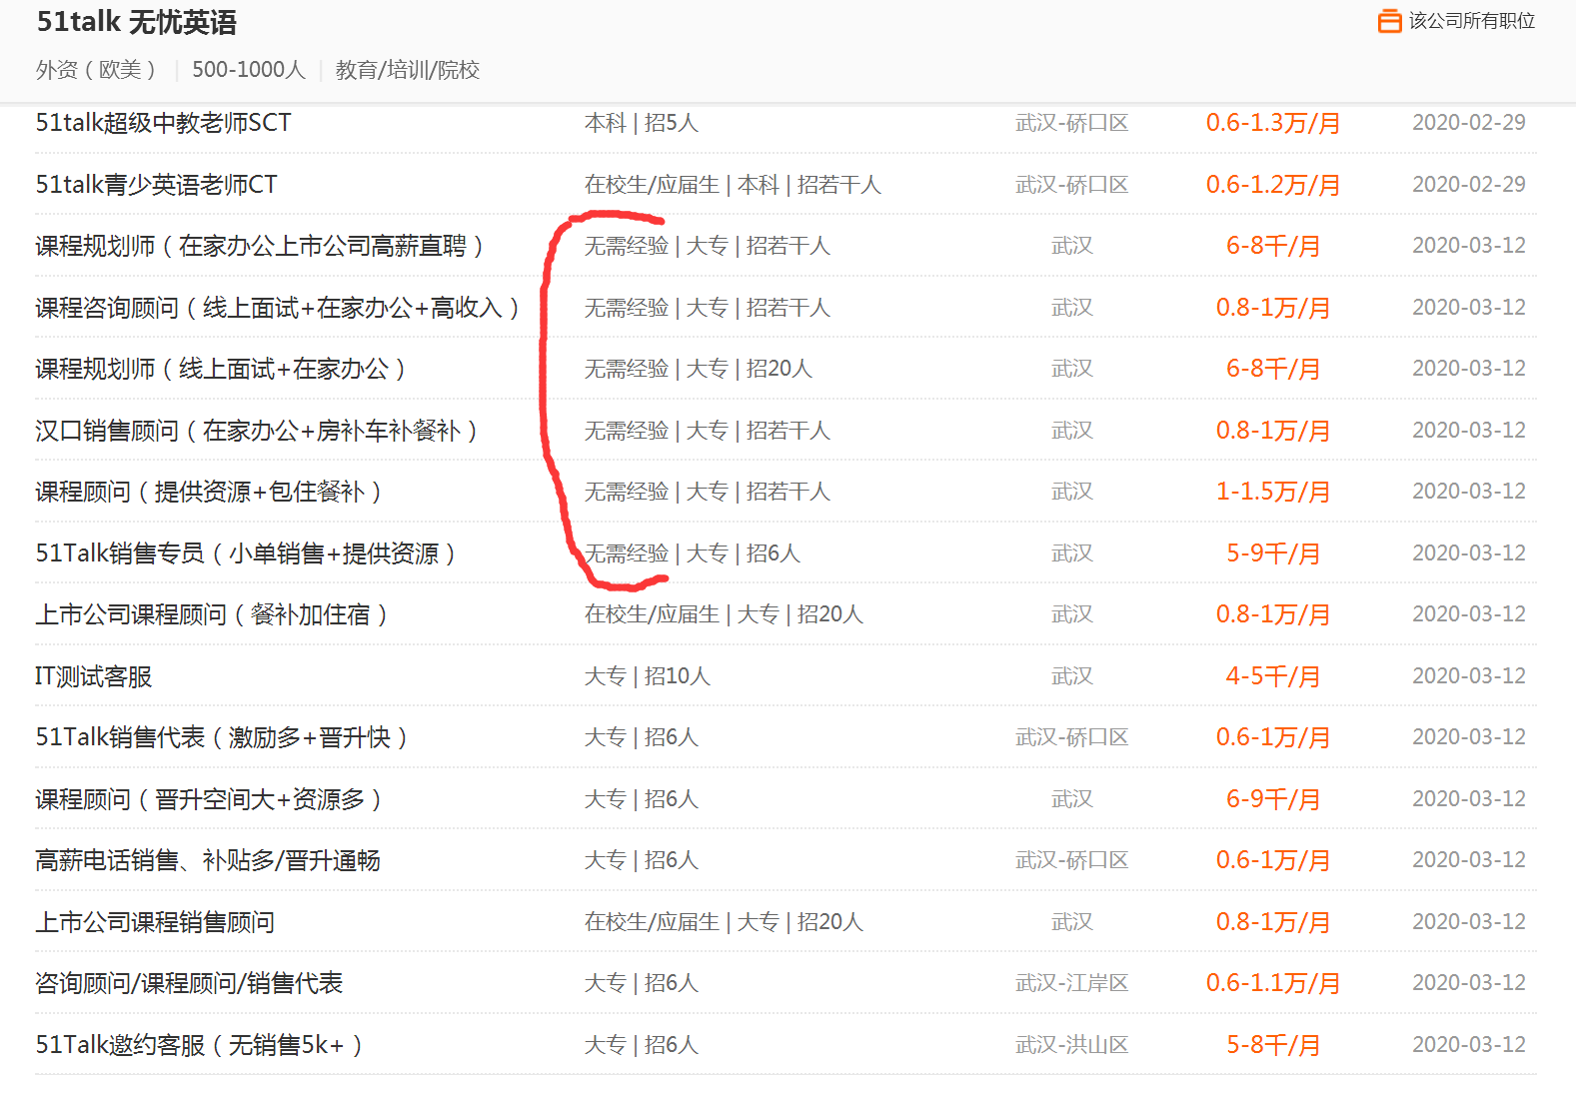Select salary 4-5千/月
This screenshot has height=1099, width=1576.
tap(1273, 676)
